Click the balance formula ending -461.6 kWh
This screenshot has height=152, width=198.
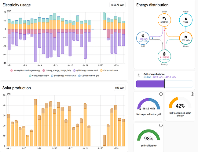159,77
